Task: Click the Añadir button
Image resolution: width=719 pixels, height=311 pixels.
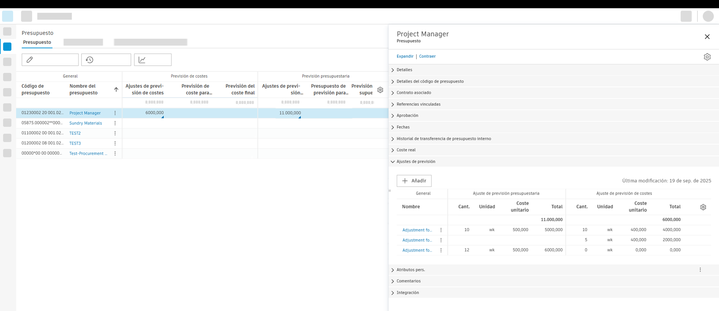Action: pos(414,181)
